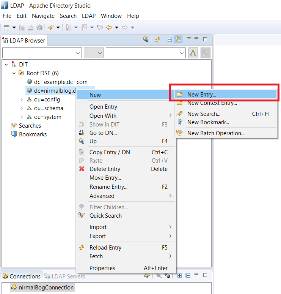
Task: Click the Previous Annotation toolbar icon
Action: tap(84, 28)
